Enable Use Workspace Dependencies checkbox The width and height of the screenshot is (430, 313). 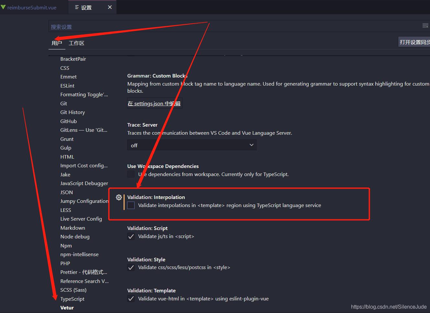131,174
